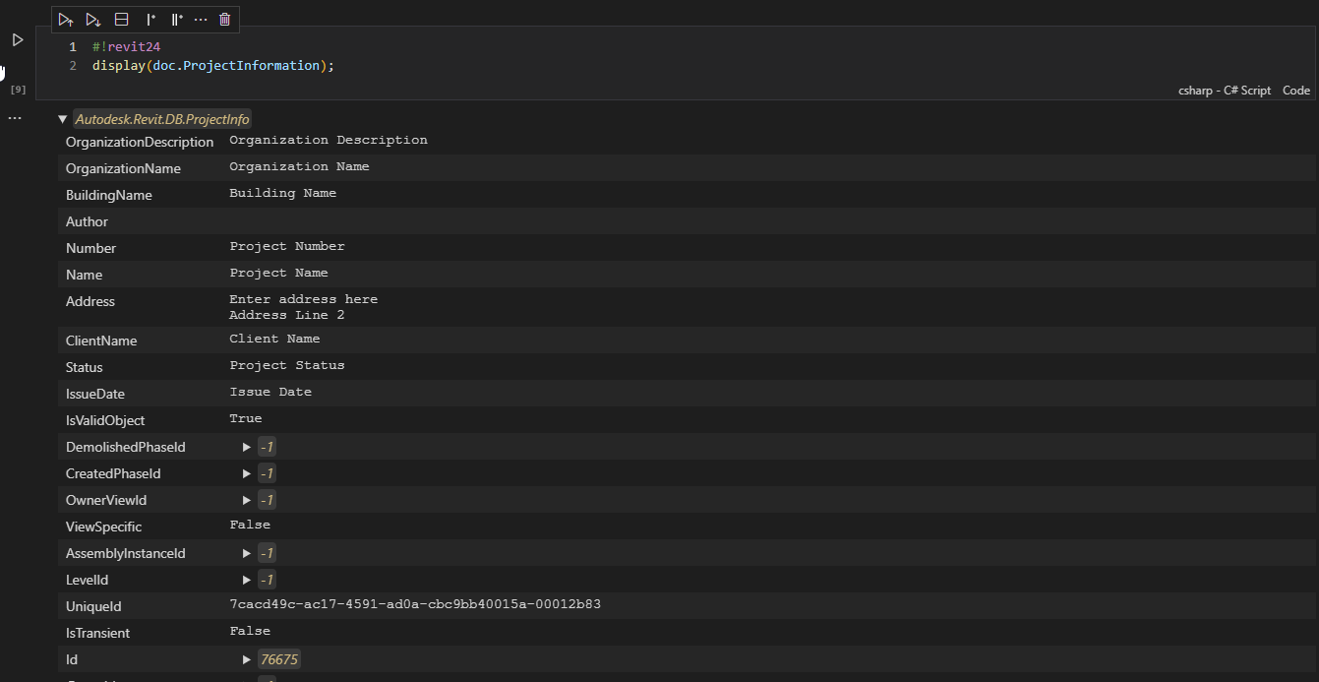The width and height of the screenshot is (1319, 682).
Task: Collapse the Autodesk.Revit.DB.ProjectInfo output tree
Action: click(63, 119)
